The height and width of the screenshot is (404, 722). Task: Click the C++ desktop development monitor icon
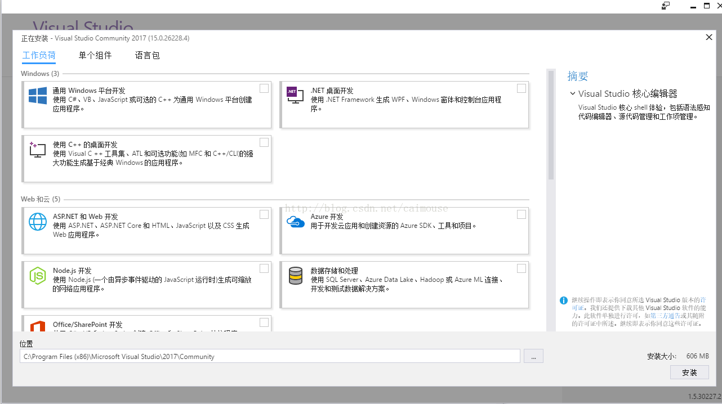[x=38, y=149]
